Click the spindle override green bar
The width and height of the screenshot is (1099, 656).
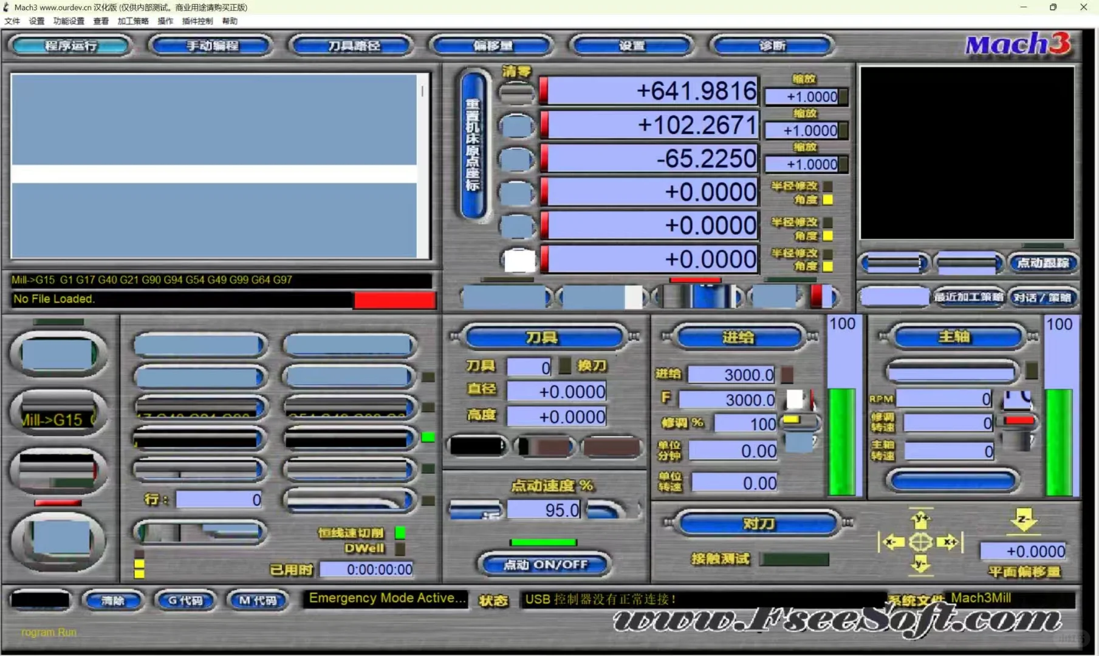tap(1059, 442)
